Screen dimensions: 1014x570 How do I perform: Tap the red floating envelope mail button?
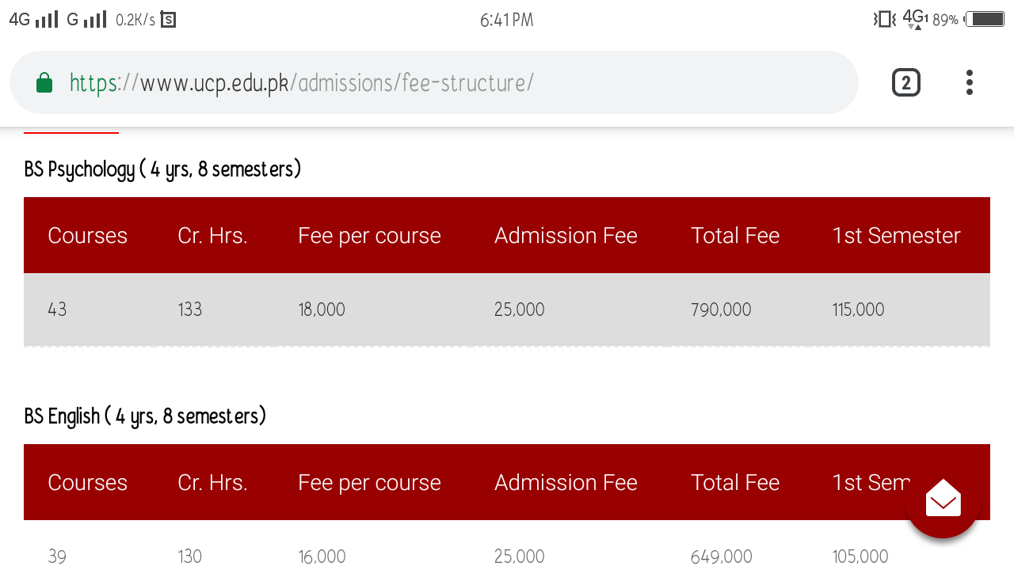(x=943, y=500)
